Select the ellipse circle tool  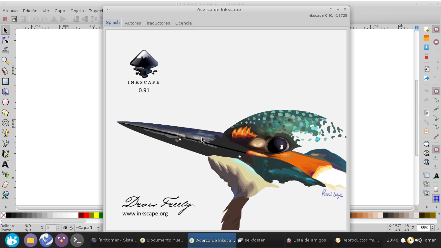point(5,102)
